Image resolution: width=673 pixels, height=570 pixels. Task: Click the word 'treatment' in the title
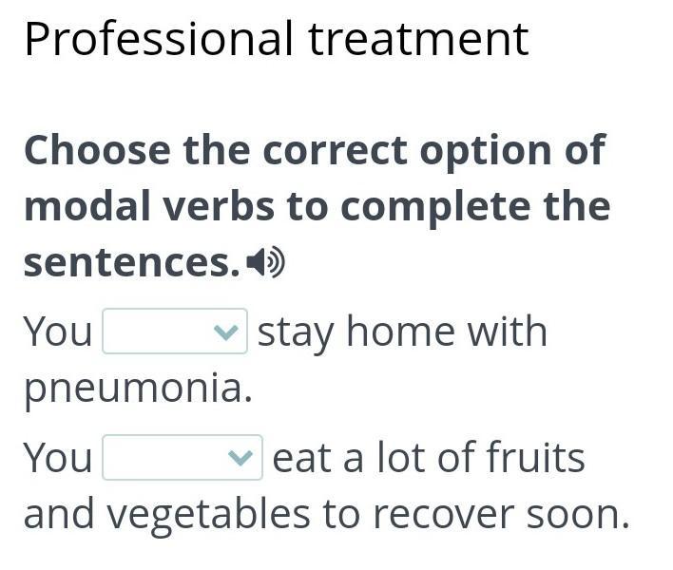[x=418, y=39]
